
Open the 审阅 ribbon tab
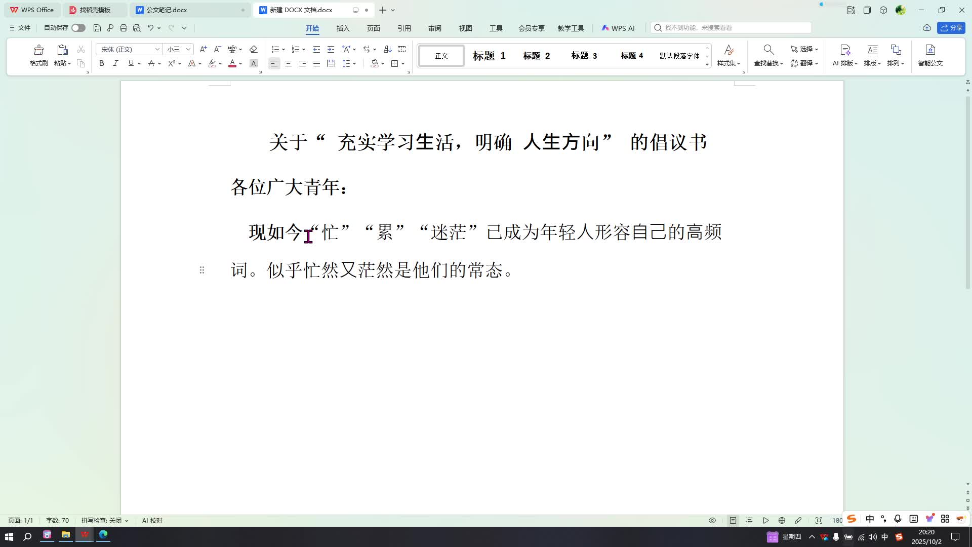434,28
